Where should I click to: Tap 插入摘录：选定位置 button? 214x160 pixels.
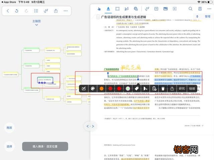(x=45, y=146)
